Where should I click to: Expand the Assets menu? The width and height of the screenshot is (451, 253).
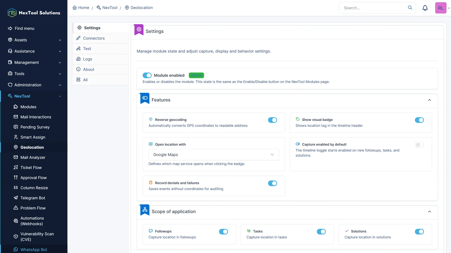tap(34, 40)
